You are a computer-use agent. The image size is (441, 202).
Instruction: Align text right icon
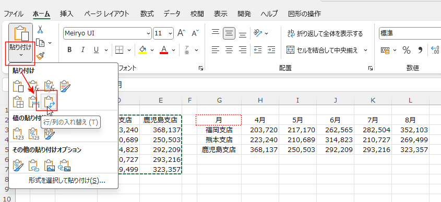pos(243,50)
